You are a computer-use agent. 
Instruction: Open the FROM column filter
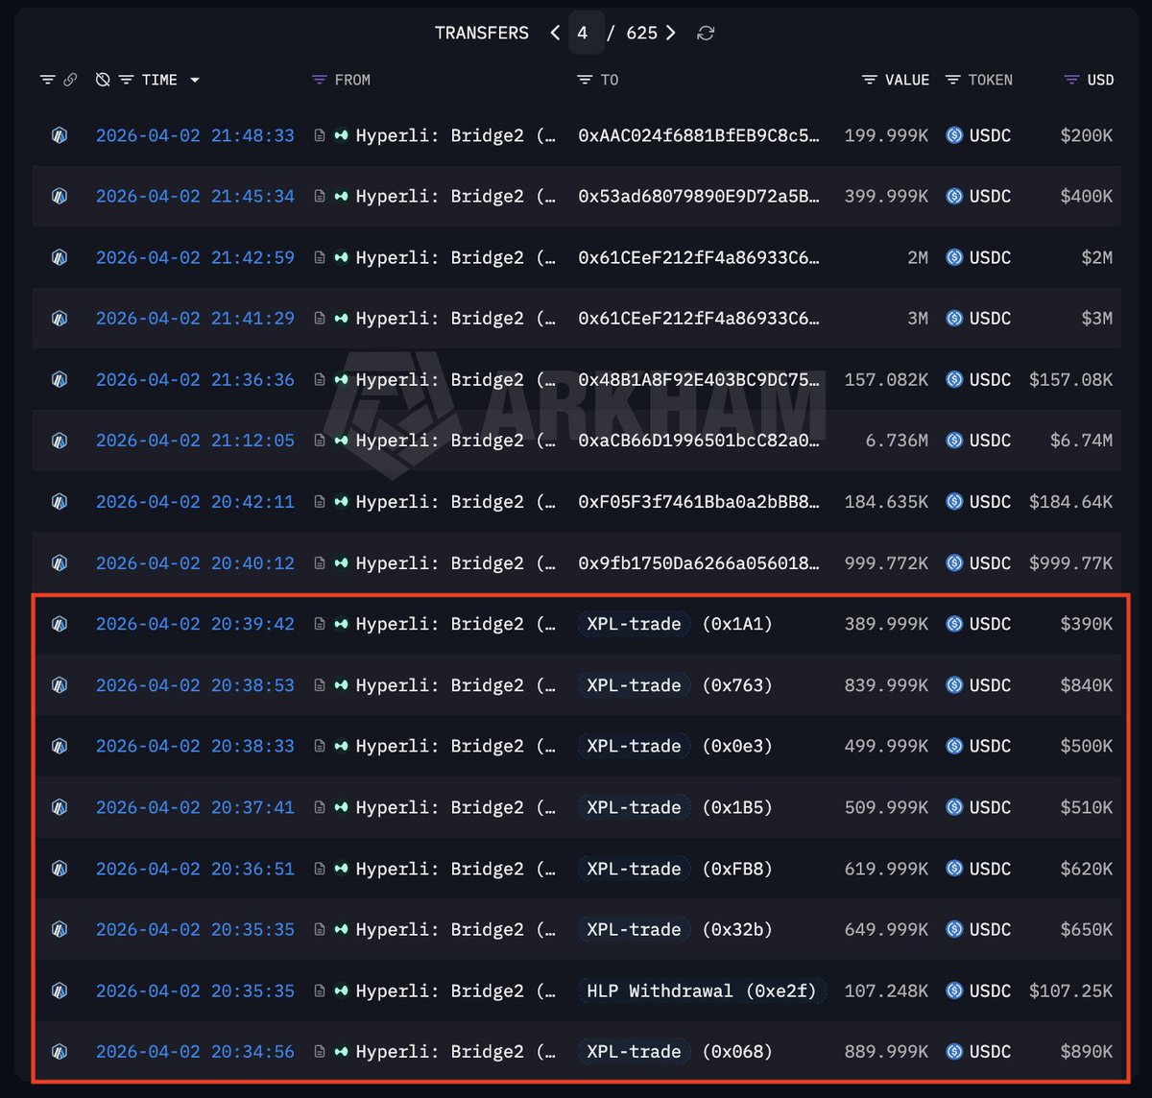pyautogui.click(x=320, y=81)
